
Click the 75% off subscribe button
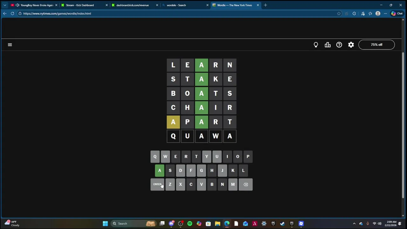(376, 45)
